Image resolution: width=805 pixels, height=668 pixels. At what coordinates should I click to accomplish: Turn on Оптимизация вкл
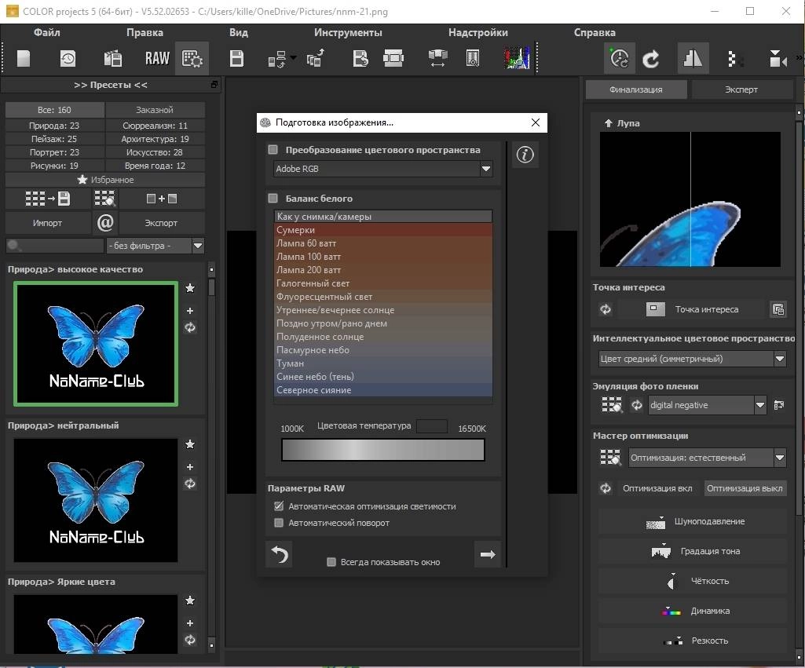(x=657, y=488)
